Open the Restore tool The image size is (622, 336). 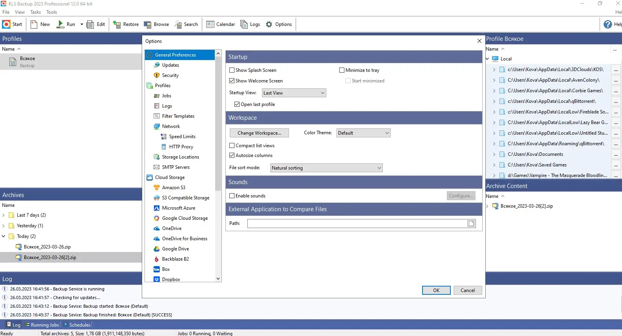(x=126, y=24)
